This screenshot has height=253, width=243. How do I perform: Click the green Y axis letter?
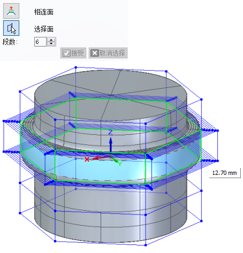(x=120, y=164)
